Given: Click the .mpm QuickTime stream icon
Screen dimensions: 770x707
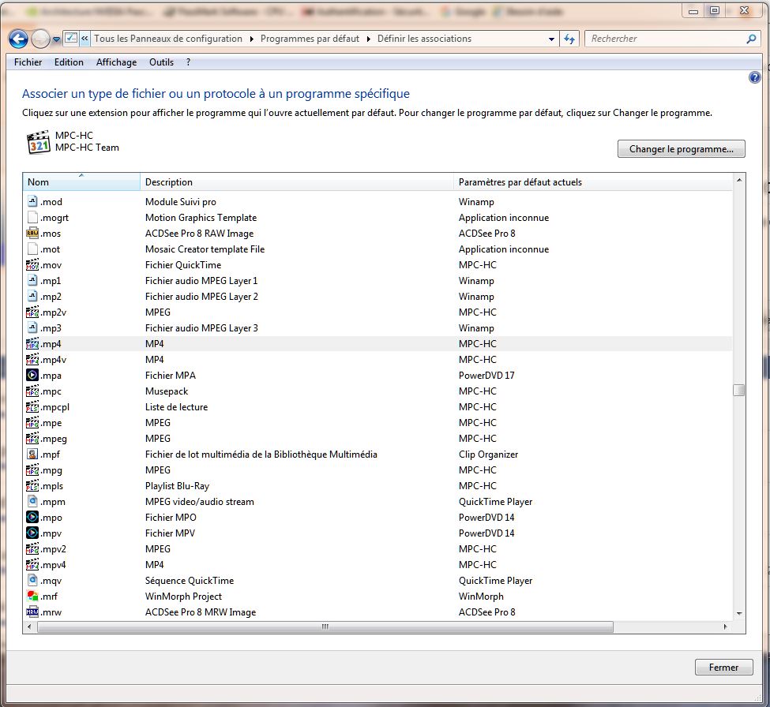Looking at the screenshot, I should 32,502.
